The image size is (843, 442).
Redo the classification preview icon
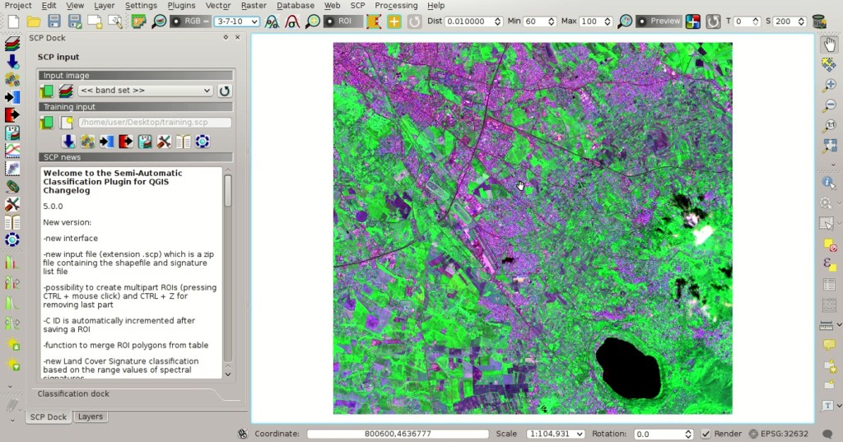pos(713,21)
